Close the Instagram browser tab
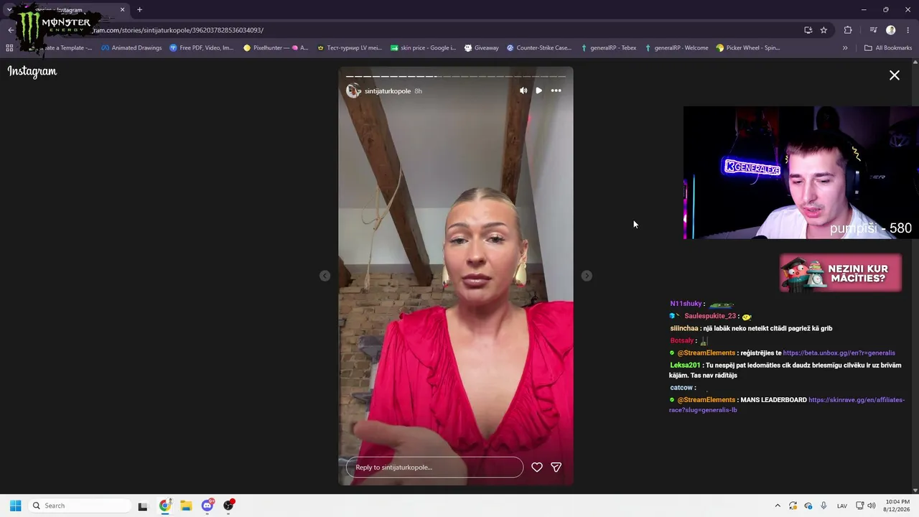This screenshot has width=919, height=517. point(122,10)
